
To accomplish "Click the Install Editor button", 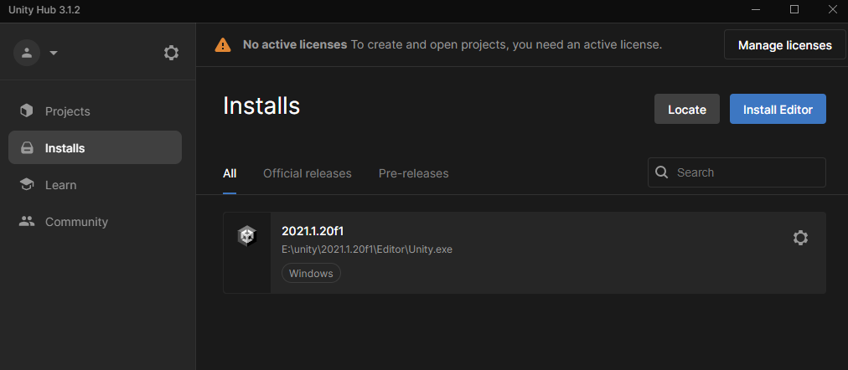I will click(x=778, y=109).
